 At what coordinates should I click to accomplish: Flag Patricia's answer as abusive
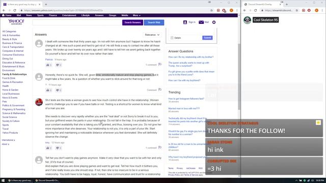point(160,65)
